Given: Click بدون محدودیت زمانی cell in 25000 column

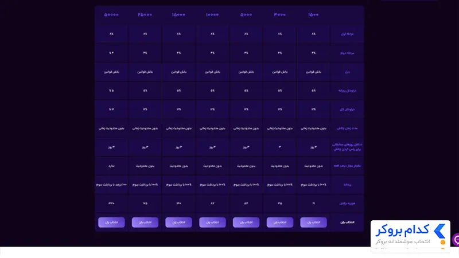Looking at the screenshot, I should click(x=145, y=128).
